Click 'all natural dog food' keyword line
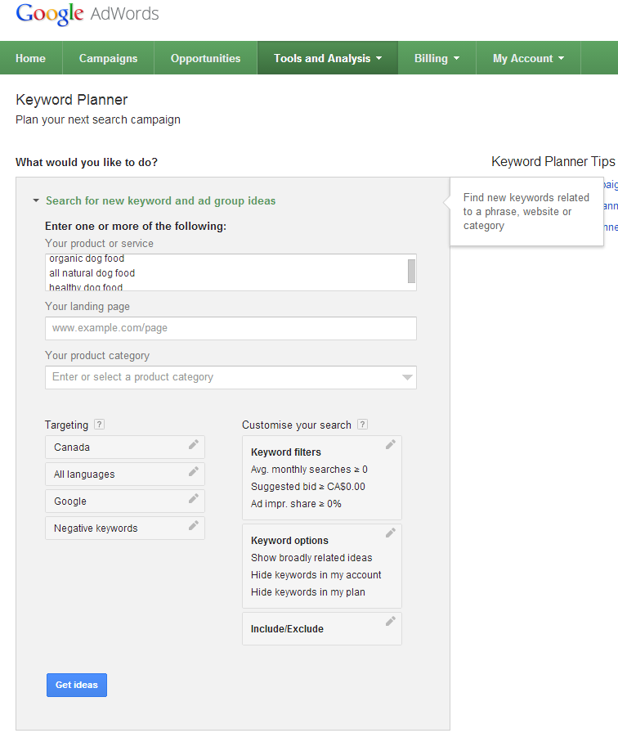The width and height of the screenshot is (618, 742). pyautogui.click(x=92, y=273)
